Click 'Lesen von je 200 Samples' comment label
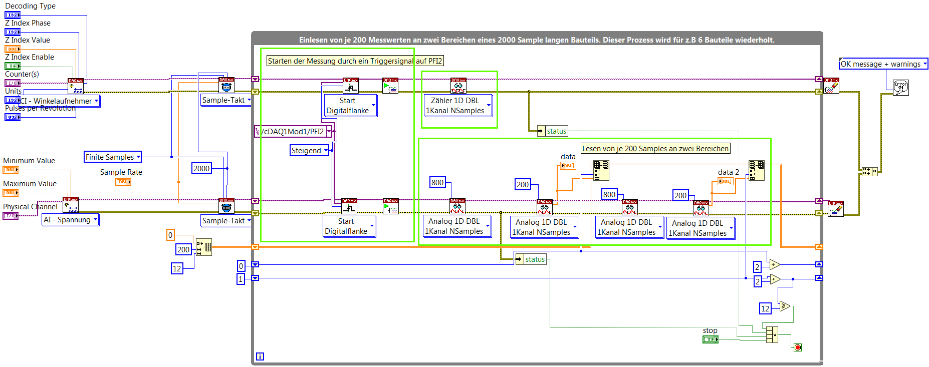This screenshot has width=929, height=367. (655, 149)
